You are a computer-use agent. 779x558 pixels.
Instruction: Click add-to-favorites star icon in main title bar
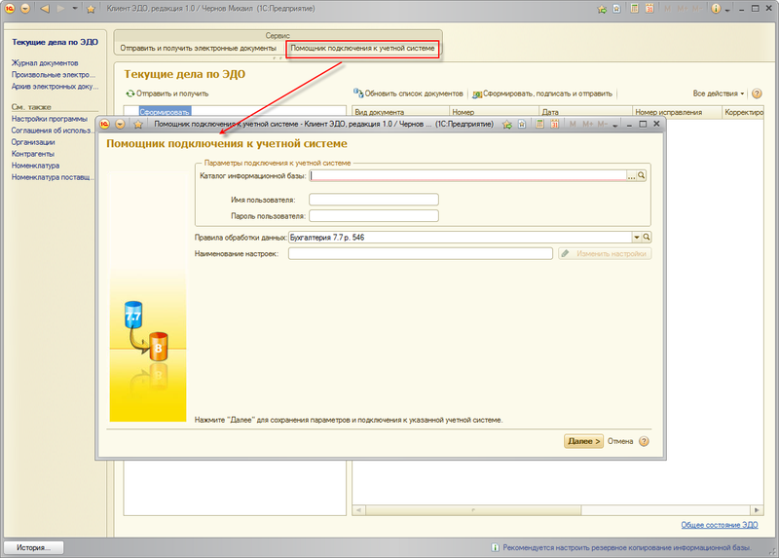(x=602, y=9)
